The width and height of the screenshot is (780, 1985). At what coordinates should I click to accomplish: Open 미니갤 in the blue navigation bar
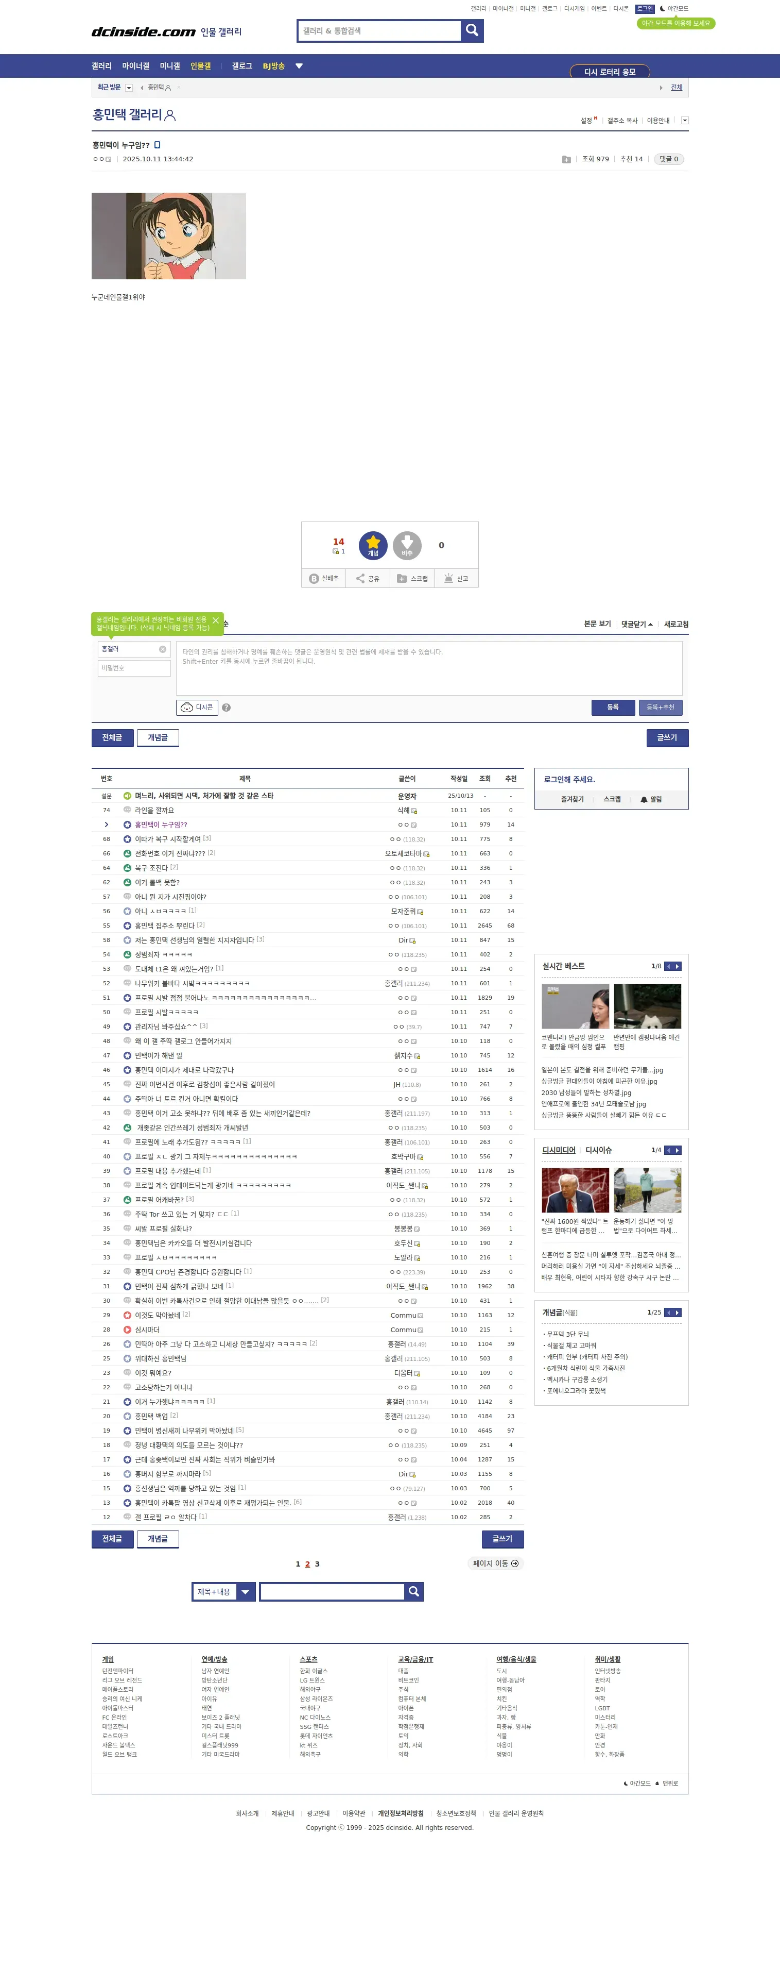(169, 66)
